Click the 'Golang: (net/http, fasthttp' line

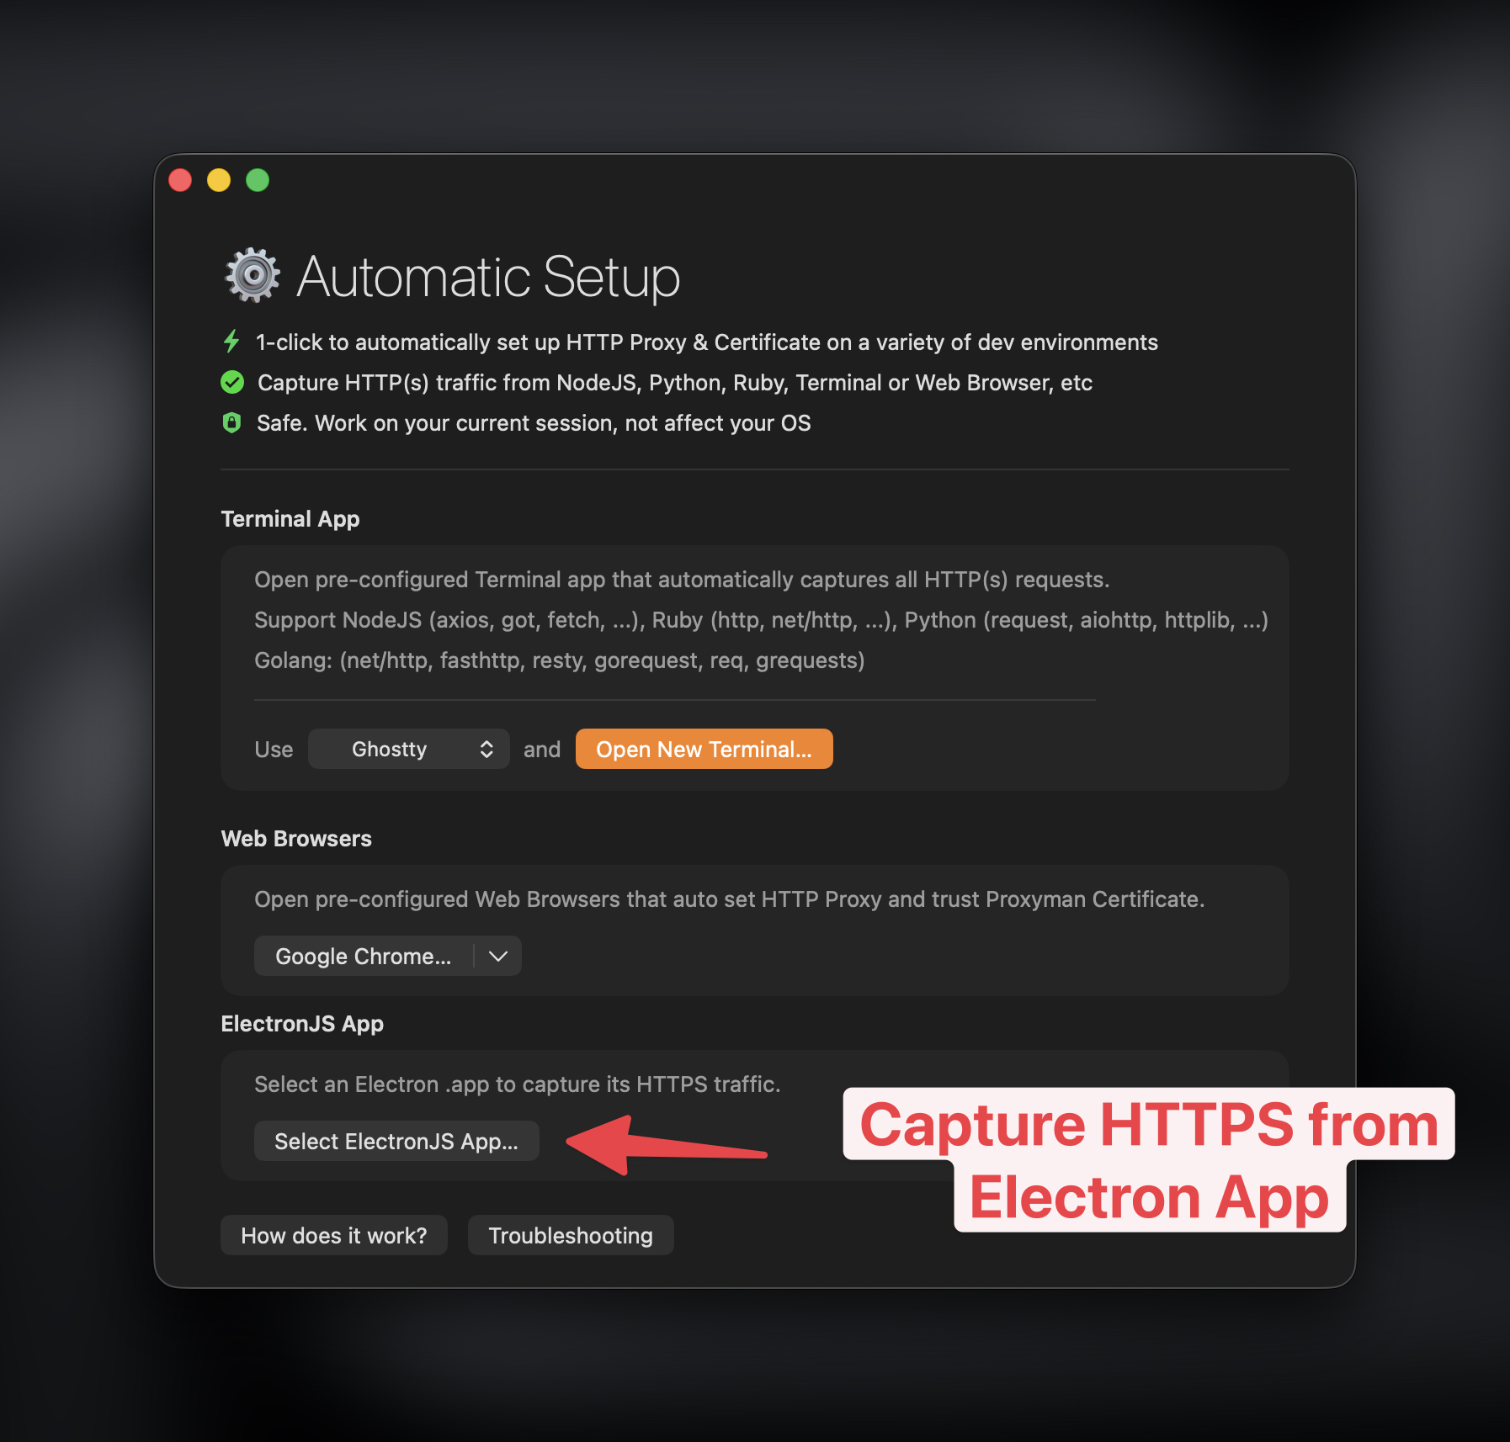[x=560, y=660]
